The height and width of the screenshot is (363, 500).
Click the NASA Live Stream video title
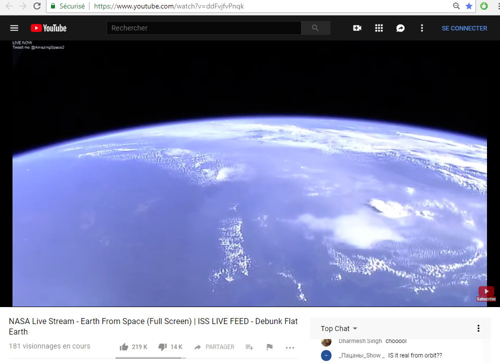point(153,327)
